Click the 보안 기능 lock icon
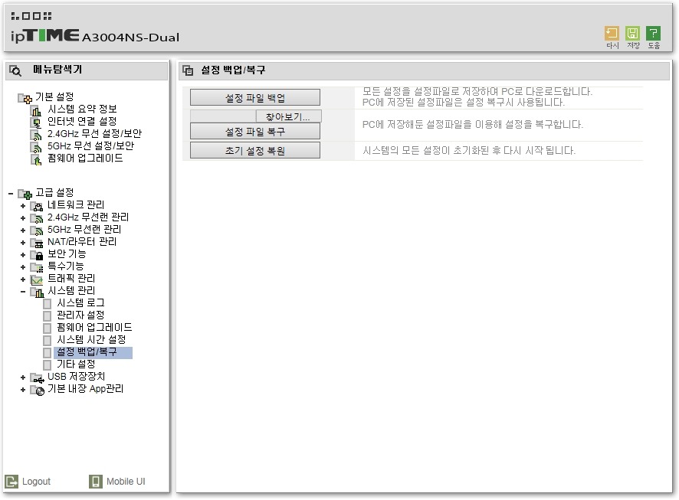 (37, 255)
